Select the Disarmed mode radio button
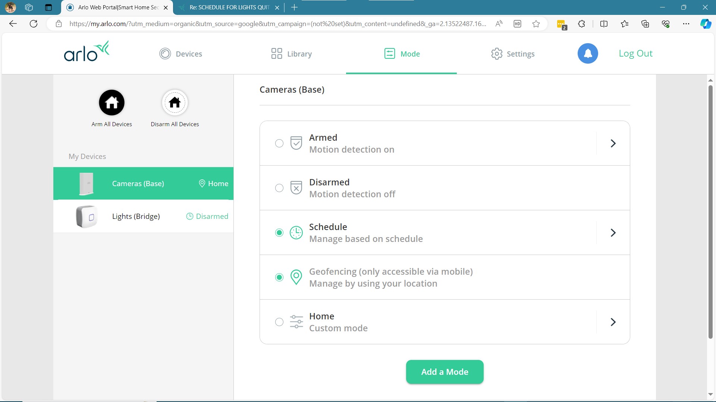This screenshot has height=402, width=716. click(279, 188)
